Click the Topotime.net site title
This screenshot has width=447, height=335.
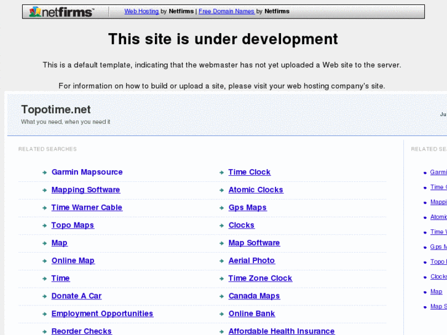[56, 109]
